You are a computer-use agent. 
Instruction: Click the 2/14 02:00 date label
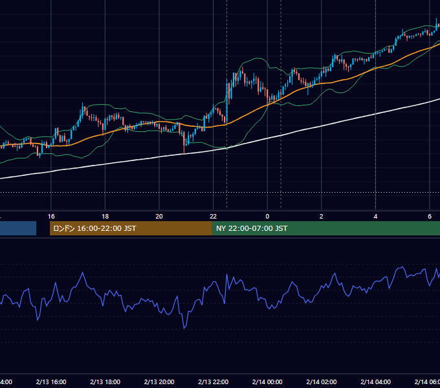[322, 382]
